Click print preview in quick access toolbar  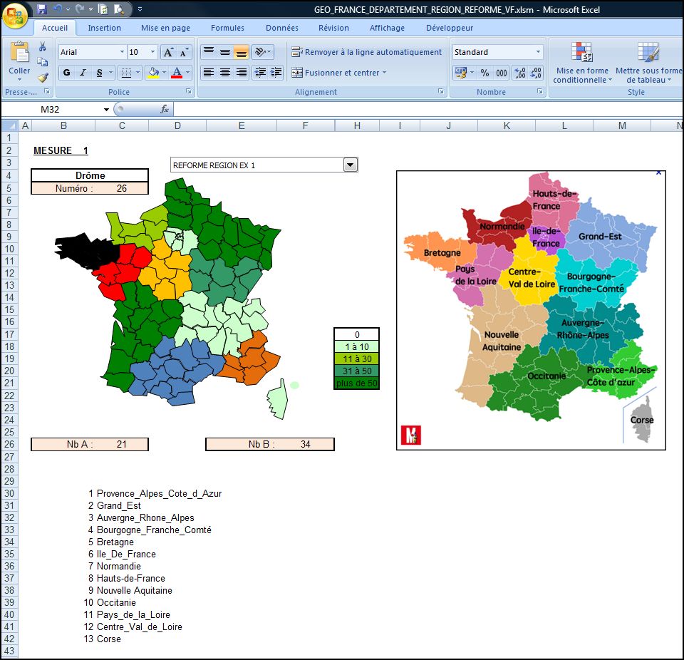(x=119, y=9)
